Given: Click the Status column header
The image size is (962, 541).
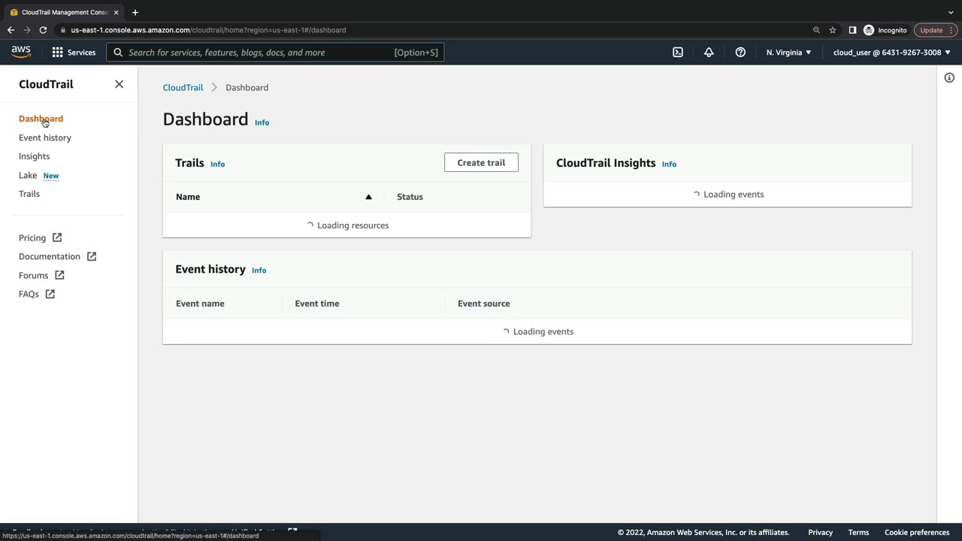Looking at the screenshot, I should (410, 197).
